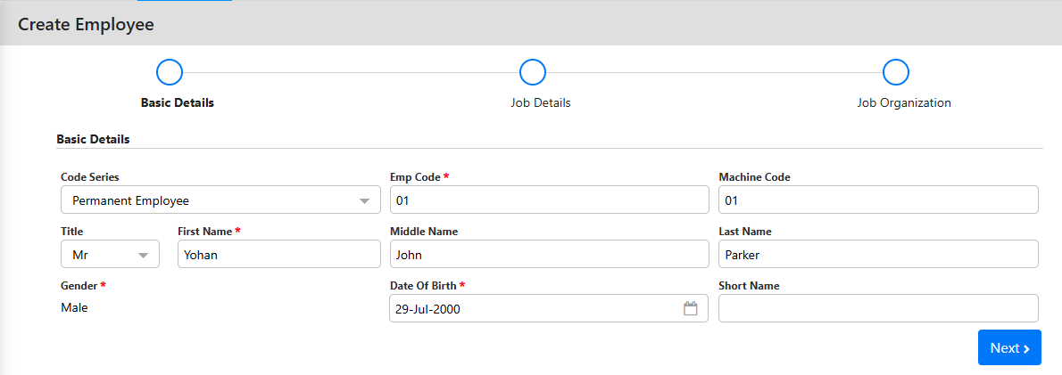The image size is (1062, 375).
Task: Open the Title dropdown showing Mr
Action: [110, 255]
